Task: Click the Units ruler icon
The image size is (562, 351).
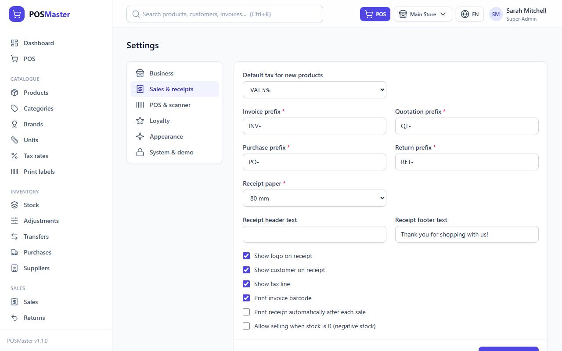Action: pyautogui.click(x=14, y=140)
